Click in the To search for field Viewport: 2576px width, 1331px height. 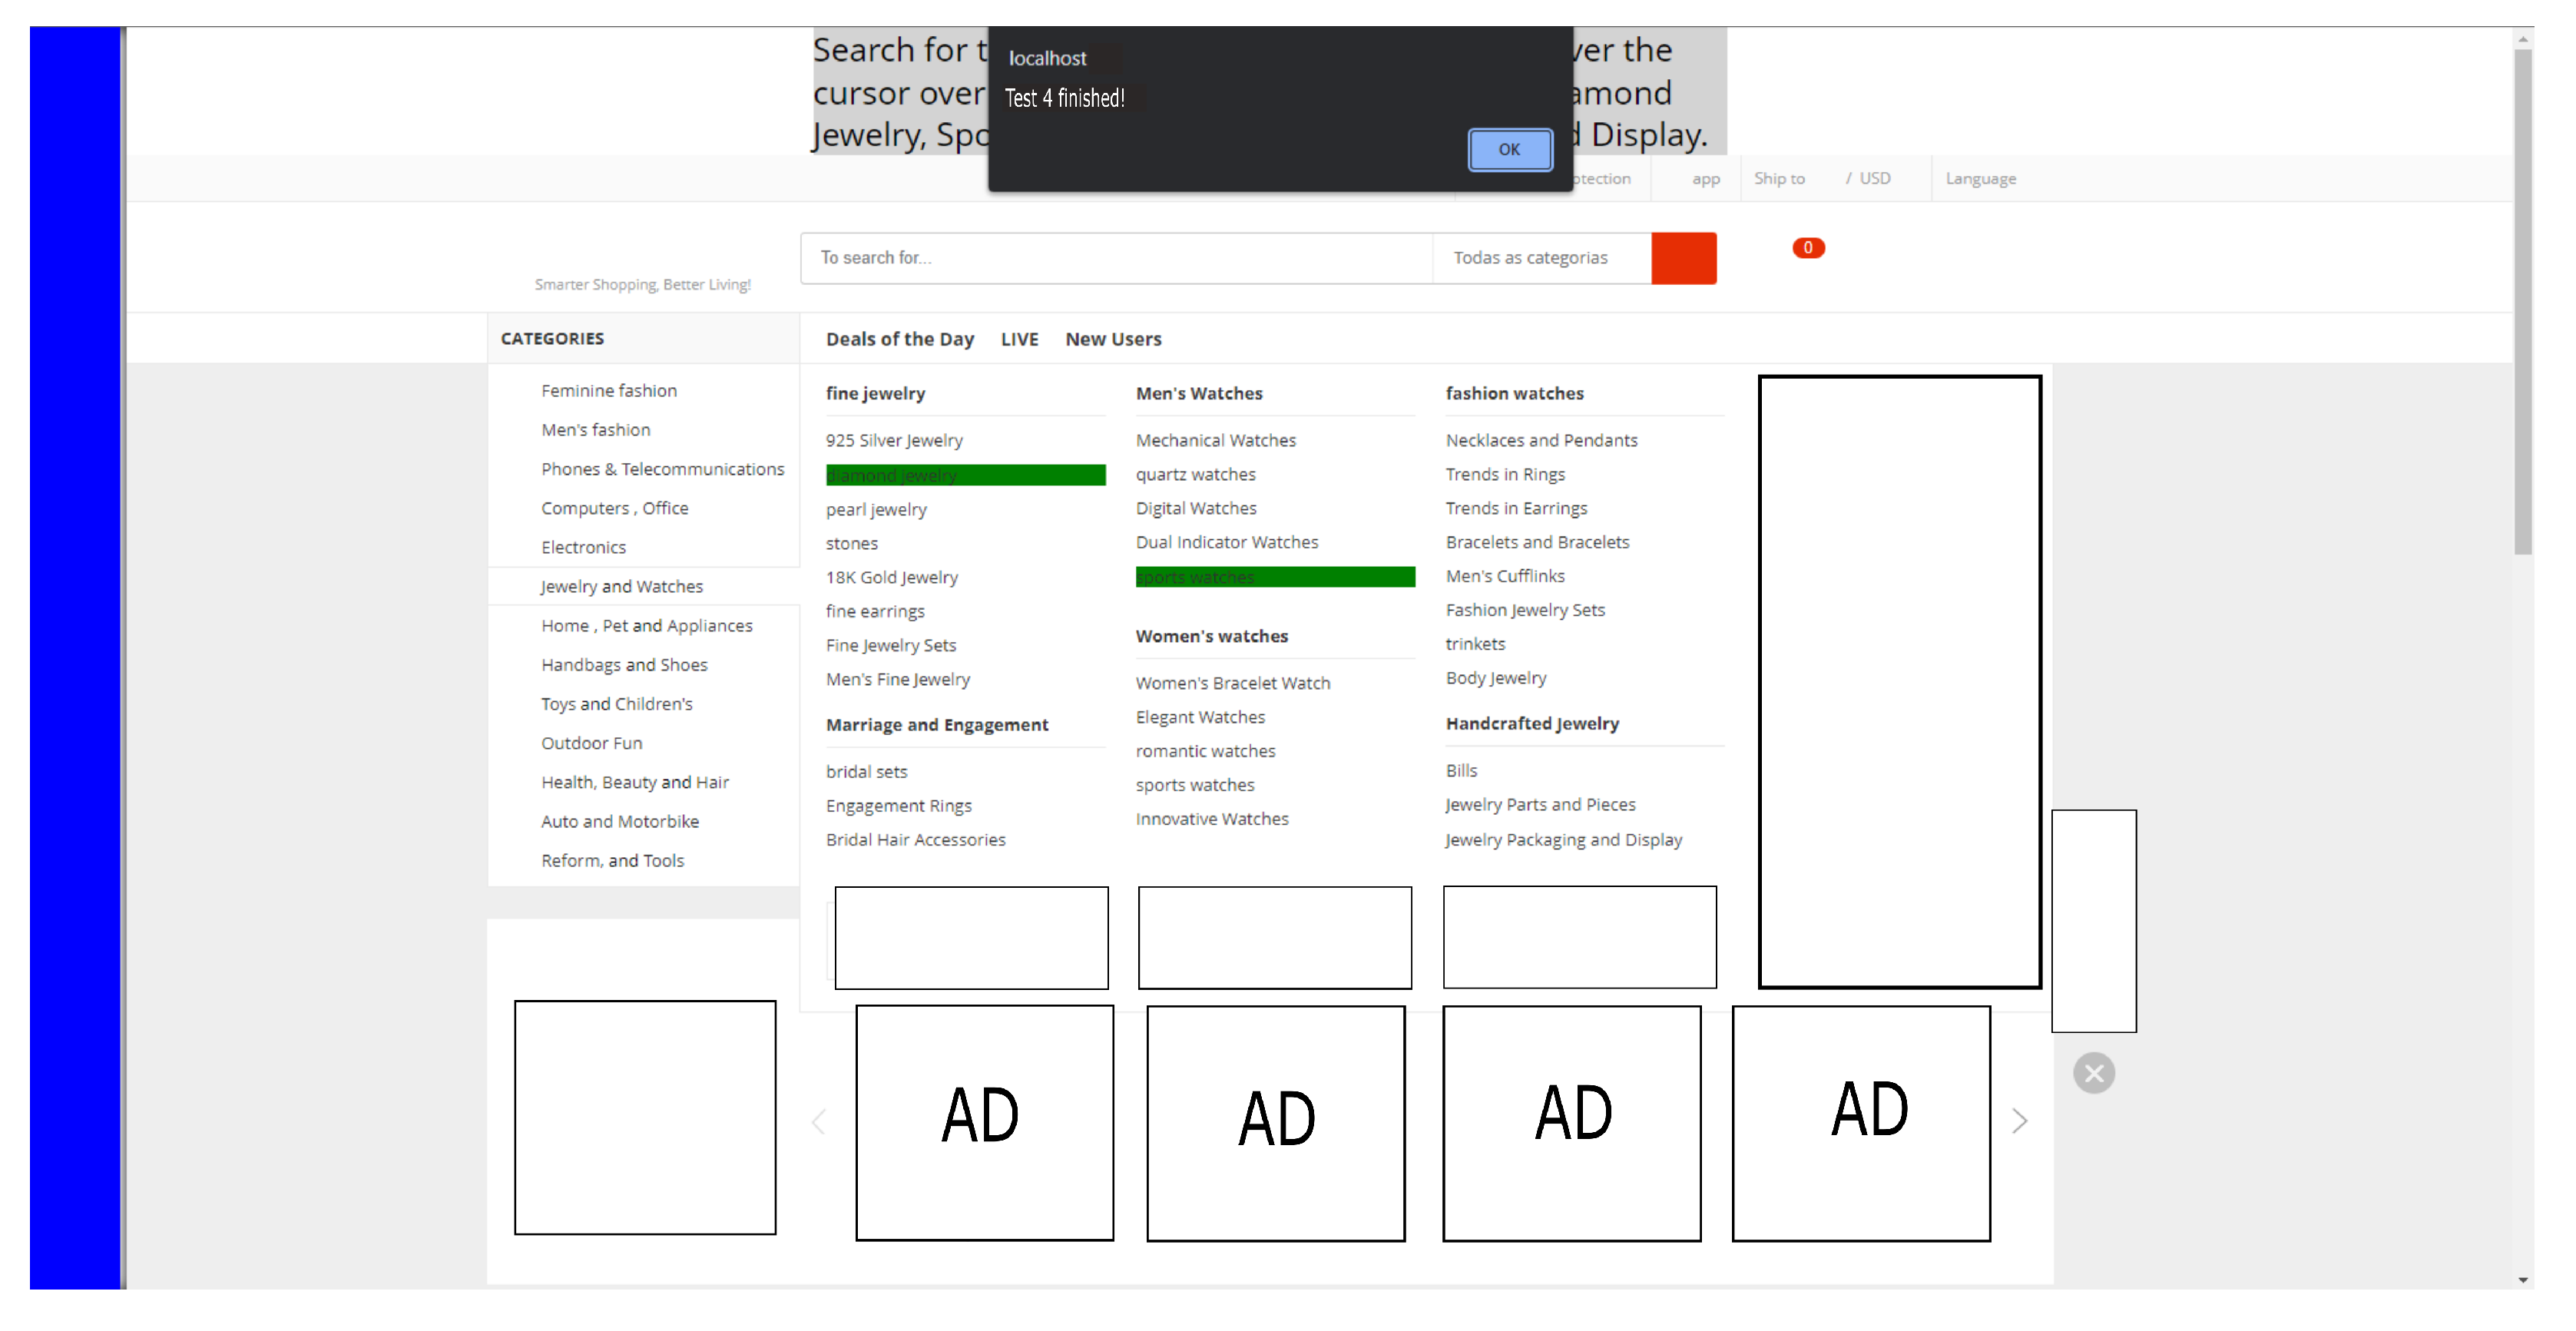coord(1115,258)
